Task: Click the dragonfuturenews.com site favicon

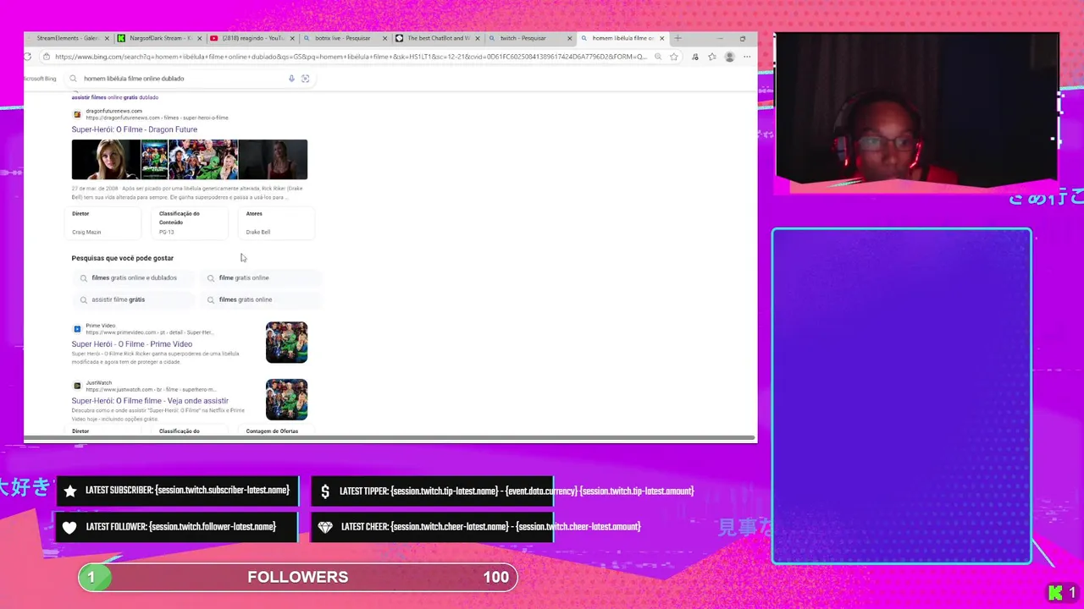Action: tap(77, 114)
